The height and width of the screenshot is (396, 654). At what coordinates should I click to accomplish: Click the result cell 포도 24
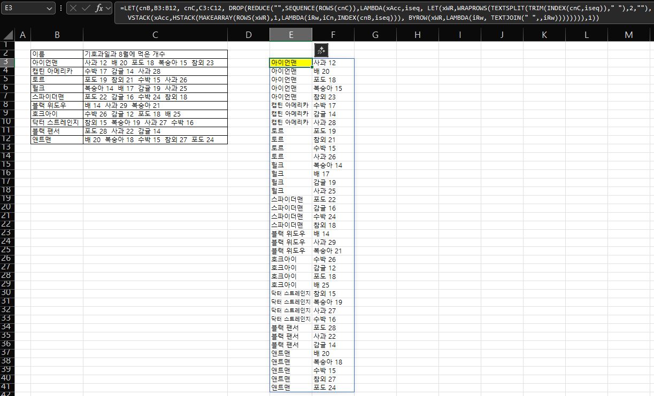pyautogui.click(x=333, y=387)
